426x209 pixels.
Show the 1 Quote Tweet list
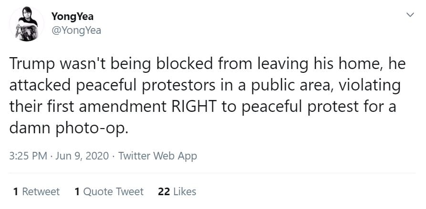109,191
